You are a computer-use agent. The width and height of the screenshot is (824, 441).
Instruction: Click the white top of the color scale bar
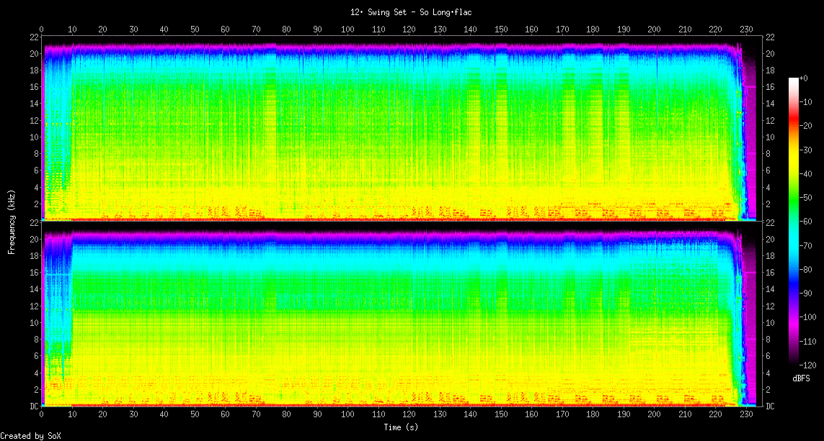(794, 80)
